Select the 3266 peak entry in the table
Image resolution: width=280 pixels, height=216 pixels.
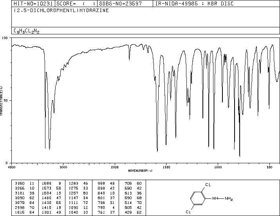(25, 188)
